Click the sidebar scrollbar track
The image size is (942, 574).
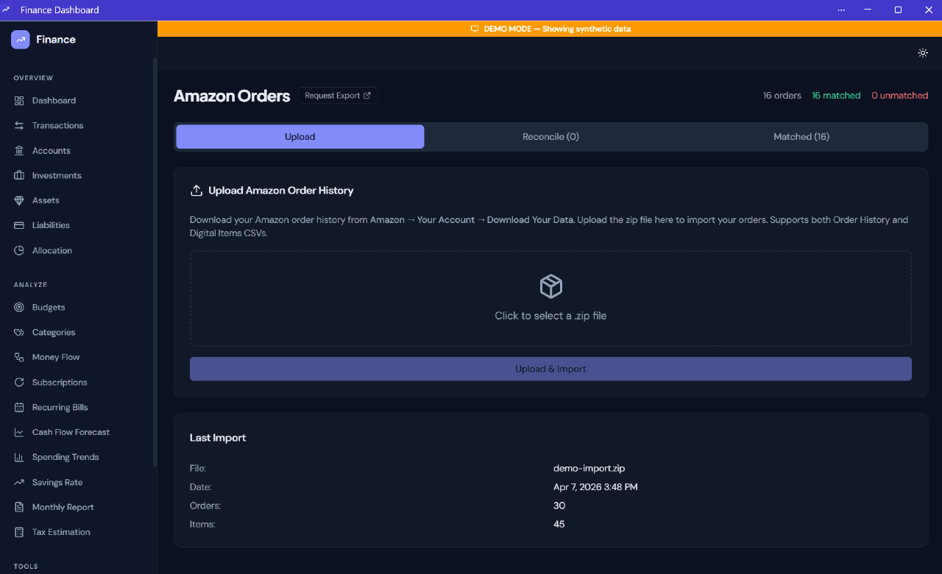154,294
